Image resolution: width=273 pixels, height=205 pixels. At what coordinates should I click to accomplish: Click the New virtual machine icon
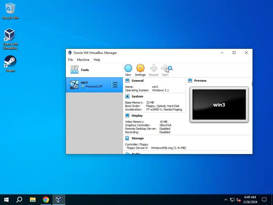point(128,68)
